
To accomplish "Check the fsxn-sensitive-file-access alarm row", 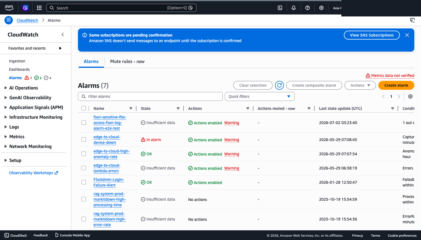I will point(84,122).
